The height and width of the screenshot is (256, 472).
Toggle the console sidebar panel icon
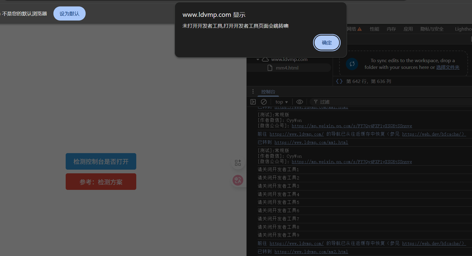click(253, 102)
